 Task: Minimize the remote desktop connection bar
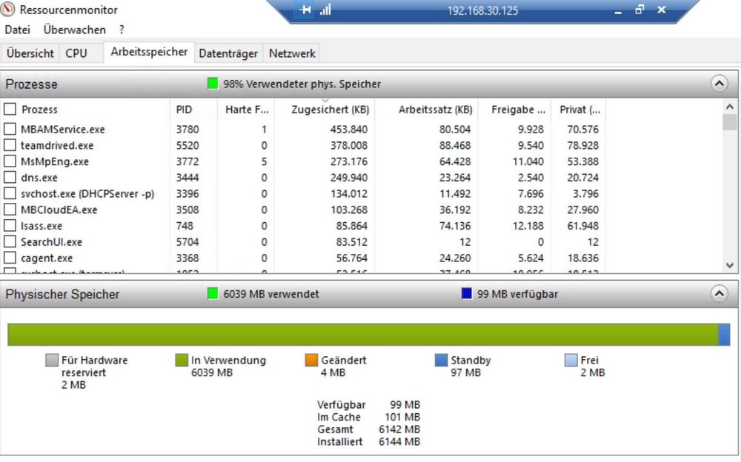[x=617, y=11]
